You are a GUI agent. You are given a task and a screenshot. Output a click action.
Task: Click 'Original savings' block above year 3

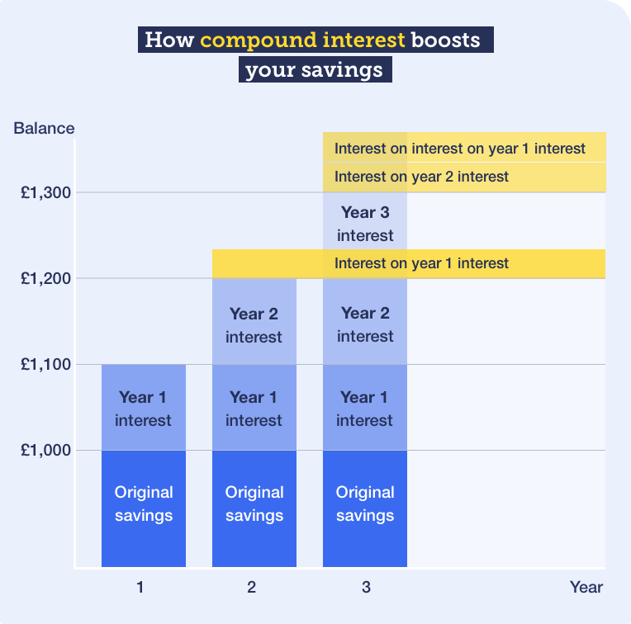tap(365, 508)
